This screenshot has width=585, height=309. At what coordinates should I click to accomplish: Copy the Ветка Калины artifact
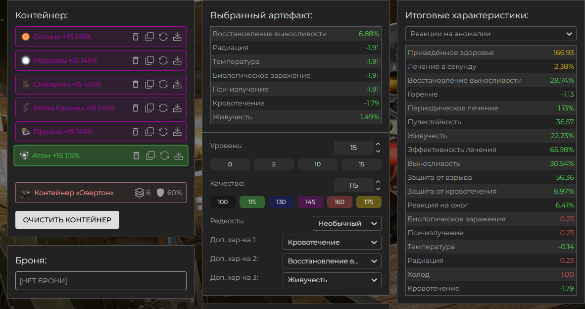(x=149, y=108)
